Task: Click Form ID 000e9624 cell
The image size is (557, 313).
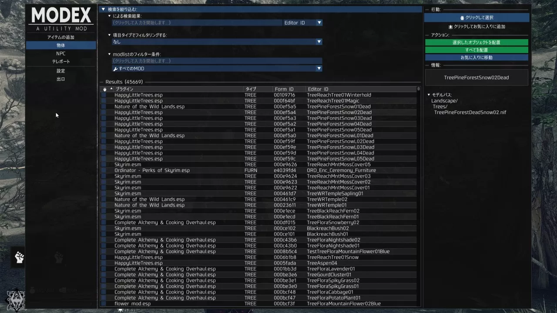Action: tap(285, 176)
